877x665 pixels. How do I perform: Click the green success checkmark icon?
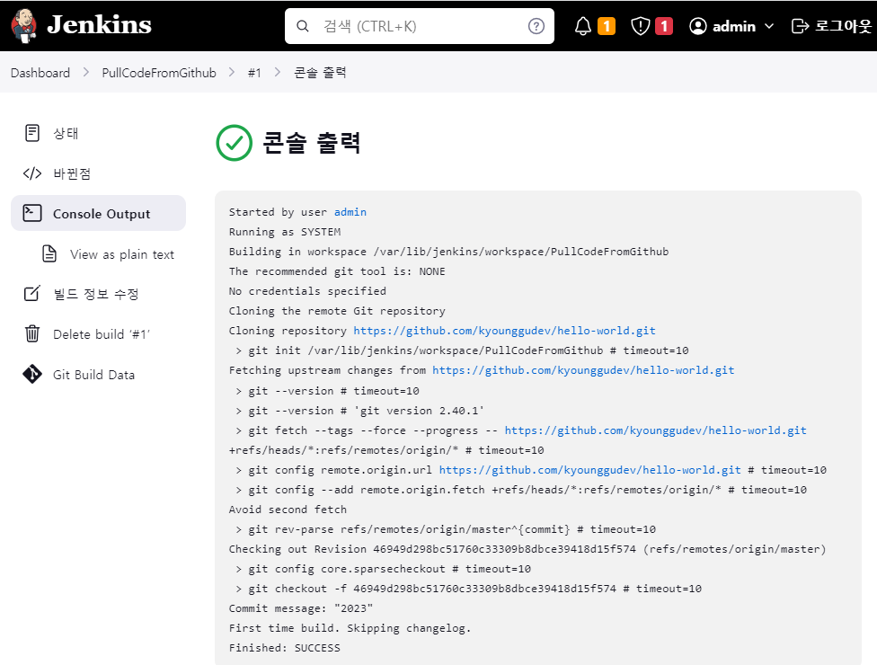click(235, 143)
